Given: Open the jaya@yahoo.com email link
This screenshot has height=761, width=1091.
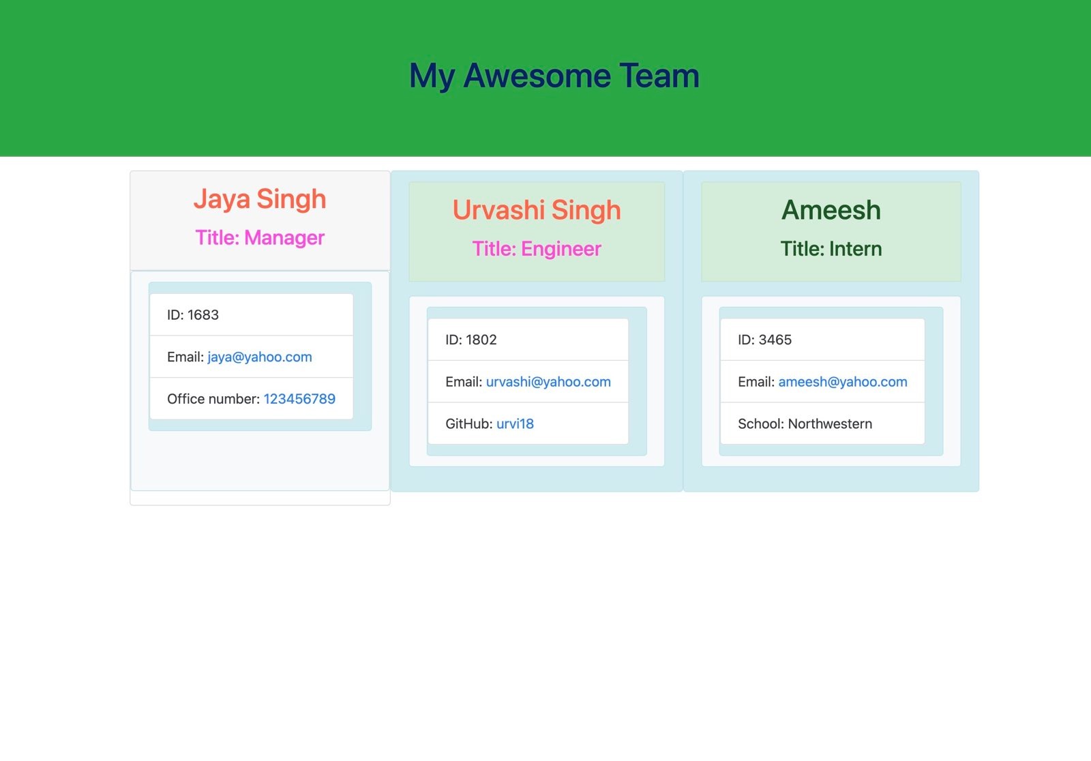Looking at the screenshot, I should pos(260,357).
